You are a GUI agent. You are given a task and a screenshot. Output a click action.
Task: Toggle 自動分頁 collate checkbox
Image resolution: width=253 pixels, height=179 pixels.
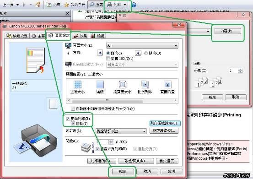click(x=135, y=149)
